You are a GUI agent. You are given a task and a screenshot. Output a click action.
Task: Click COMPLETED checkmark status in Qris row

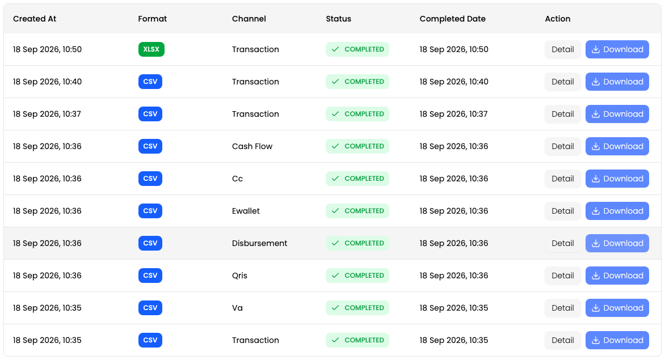click(x=357, y=276)
